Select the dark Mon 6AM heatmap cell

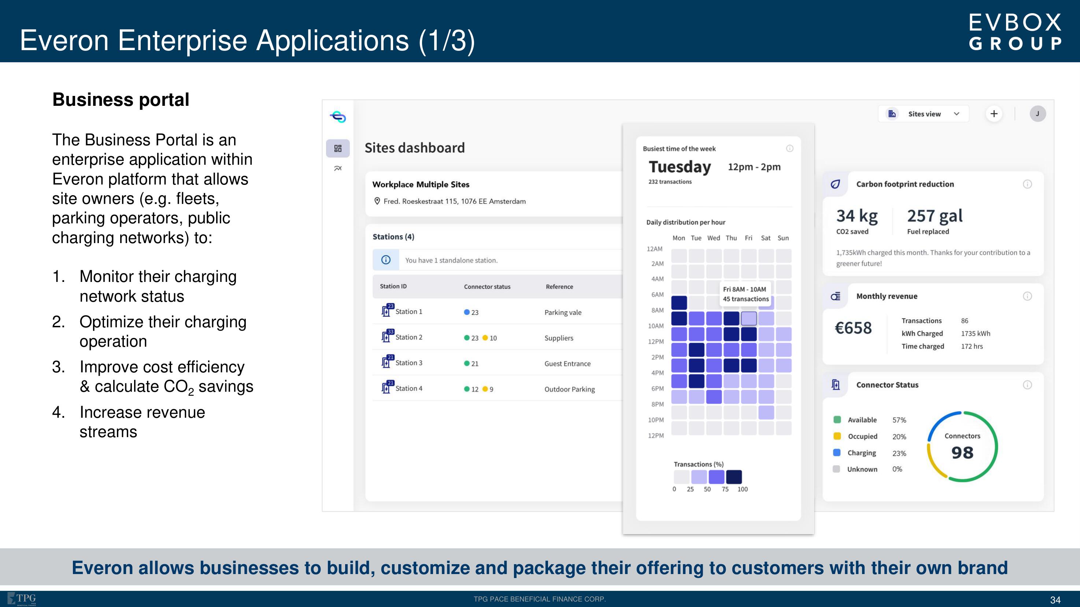click(679, 302)
